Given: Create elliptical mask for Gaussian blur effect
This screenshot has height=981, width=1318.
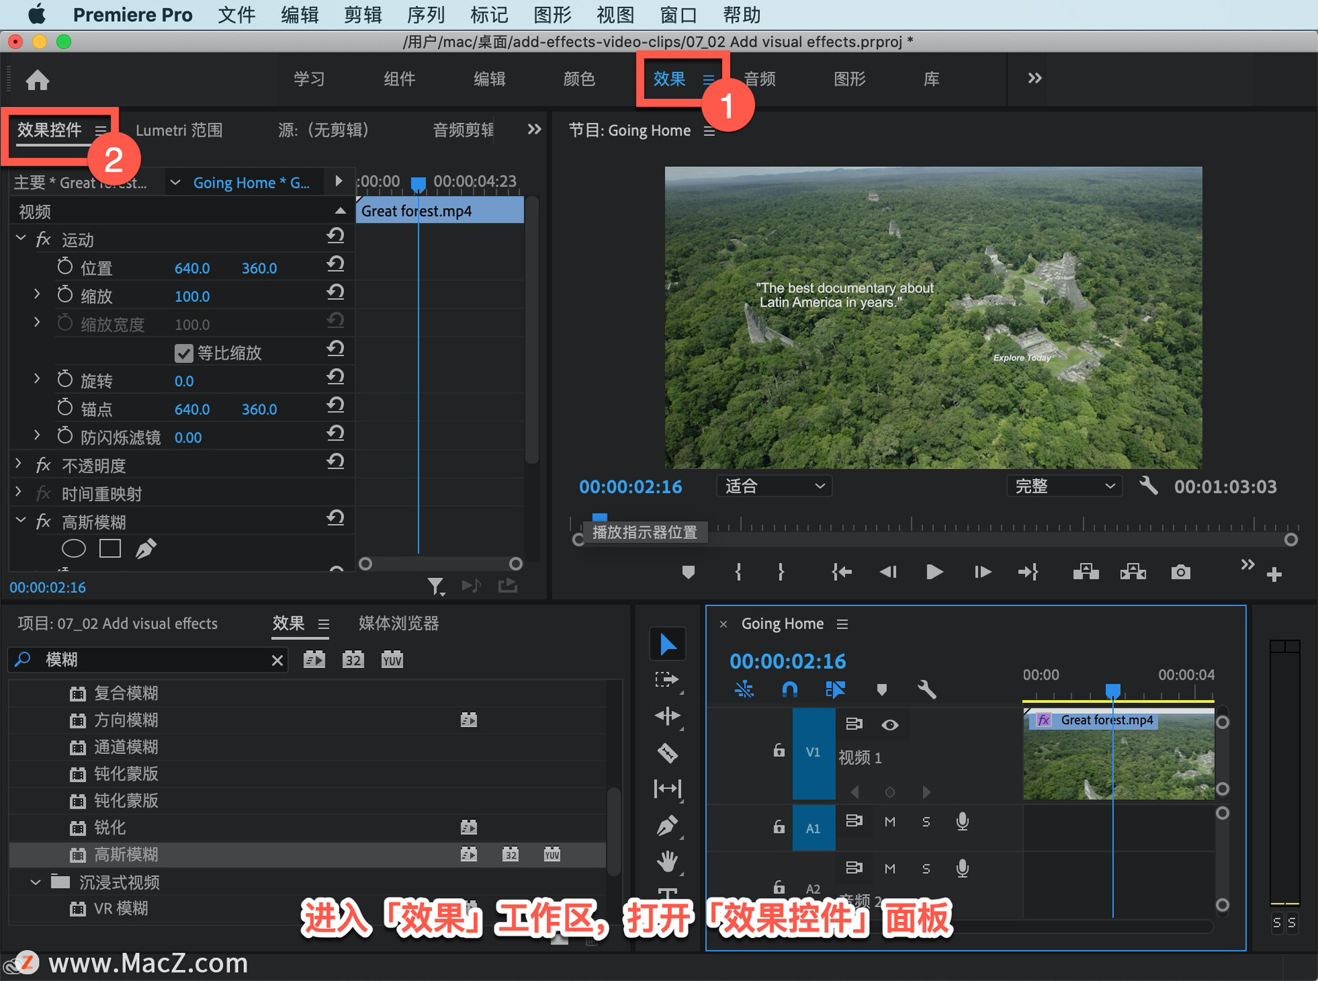Looking at the screenshot, I should 73,549.
